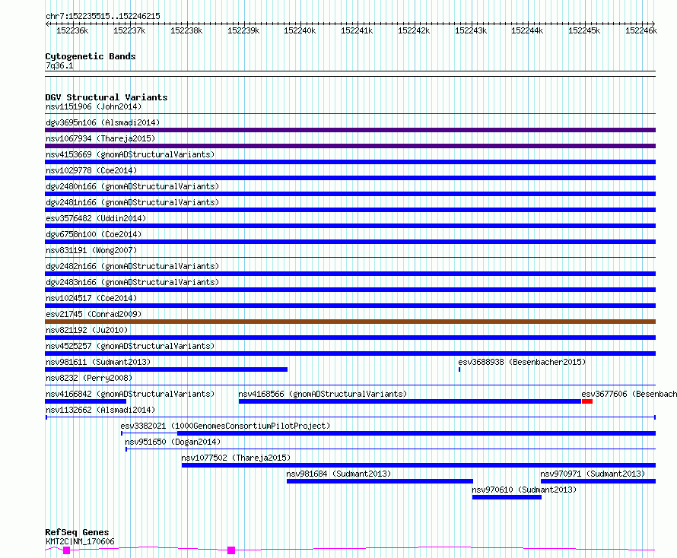Click the nsv951650 (Dogan2014) label

173,442
